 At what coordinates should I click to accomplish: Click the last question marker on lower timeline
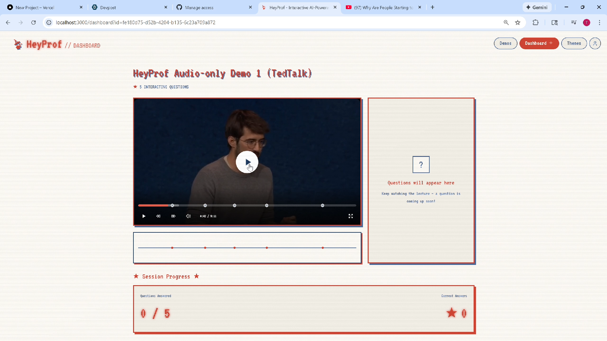tap(322, 248)
